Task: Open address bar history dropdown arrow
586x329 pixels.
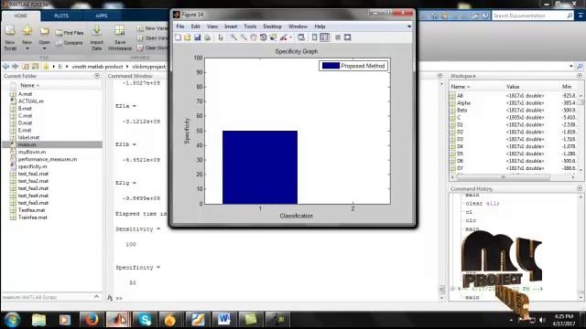Action: click(571, 67)
